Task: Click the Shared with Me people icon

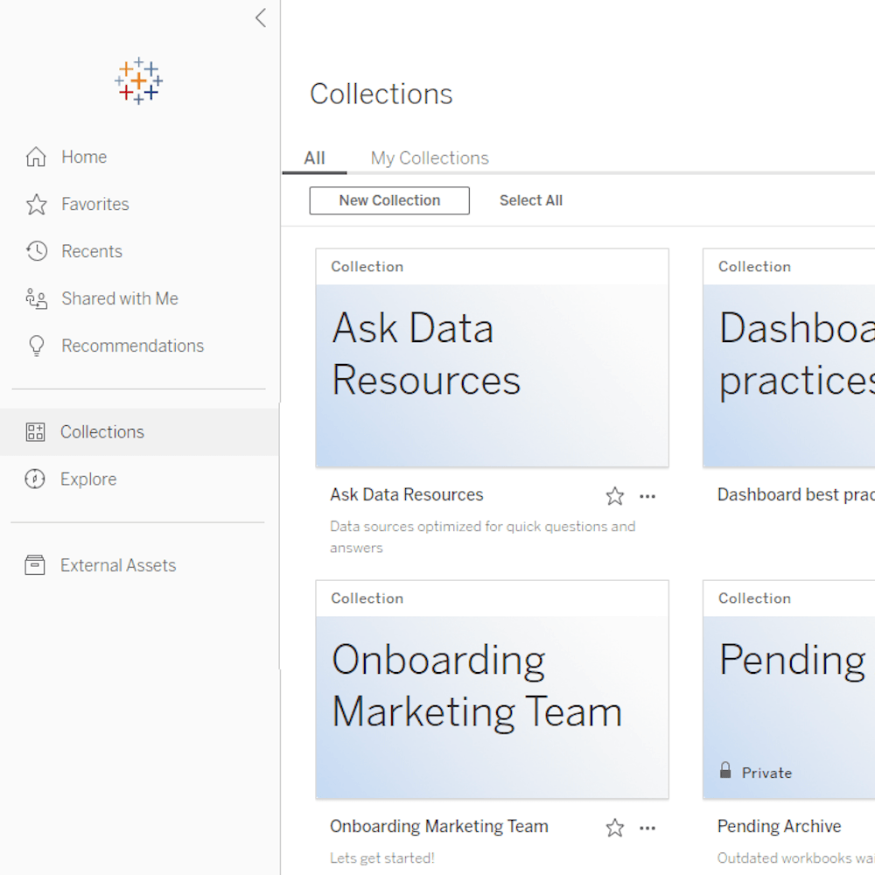Action: pos(36,299)
